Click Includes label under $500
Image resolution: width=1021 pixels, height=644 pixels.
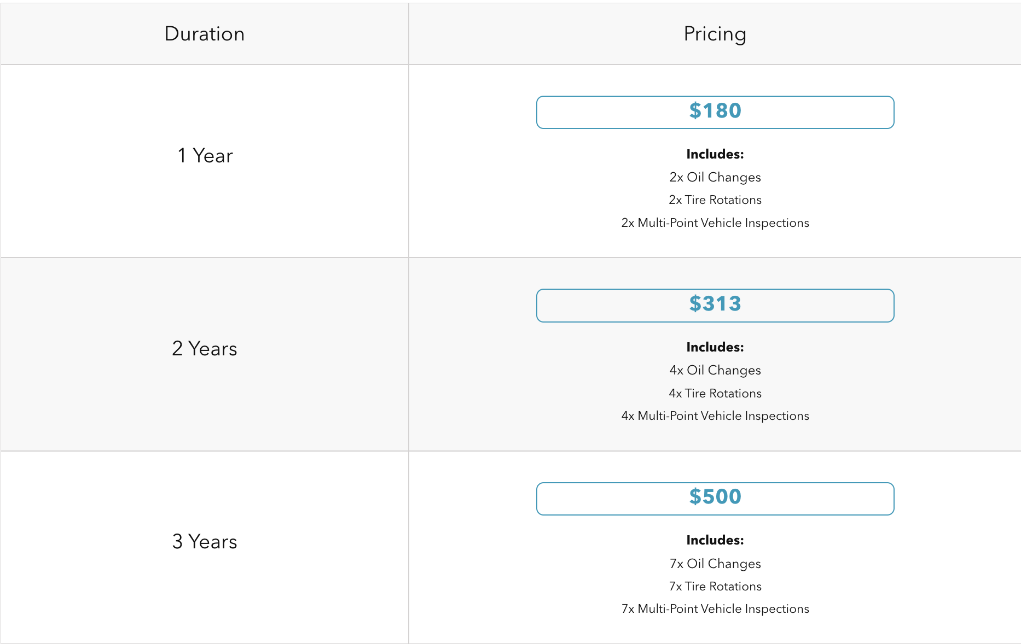[x=715, y=540]
